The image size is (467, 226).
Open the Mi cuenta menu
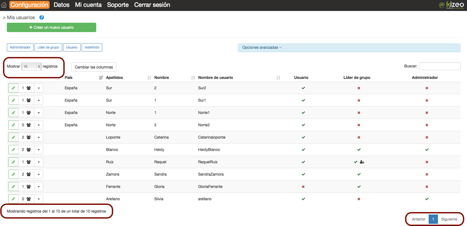(88, 5)
